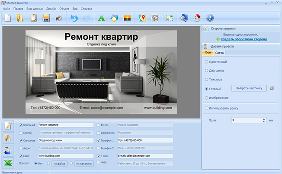Toggle the Компания checkbox
282x174 pixels.
point(21,125)
